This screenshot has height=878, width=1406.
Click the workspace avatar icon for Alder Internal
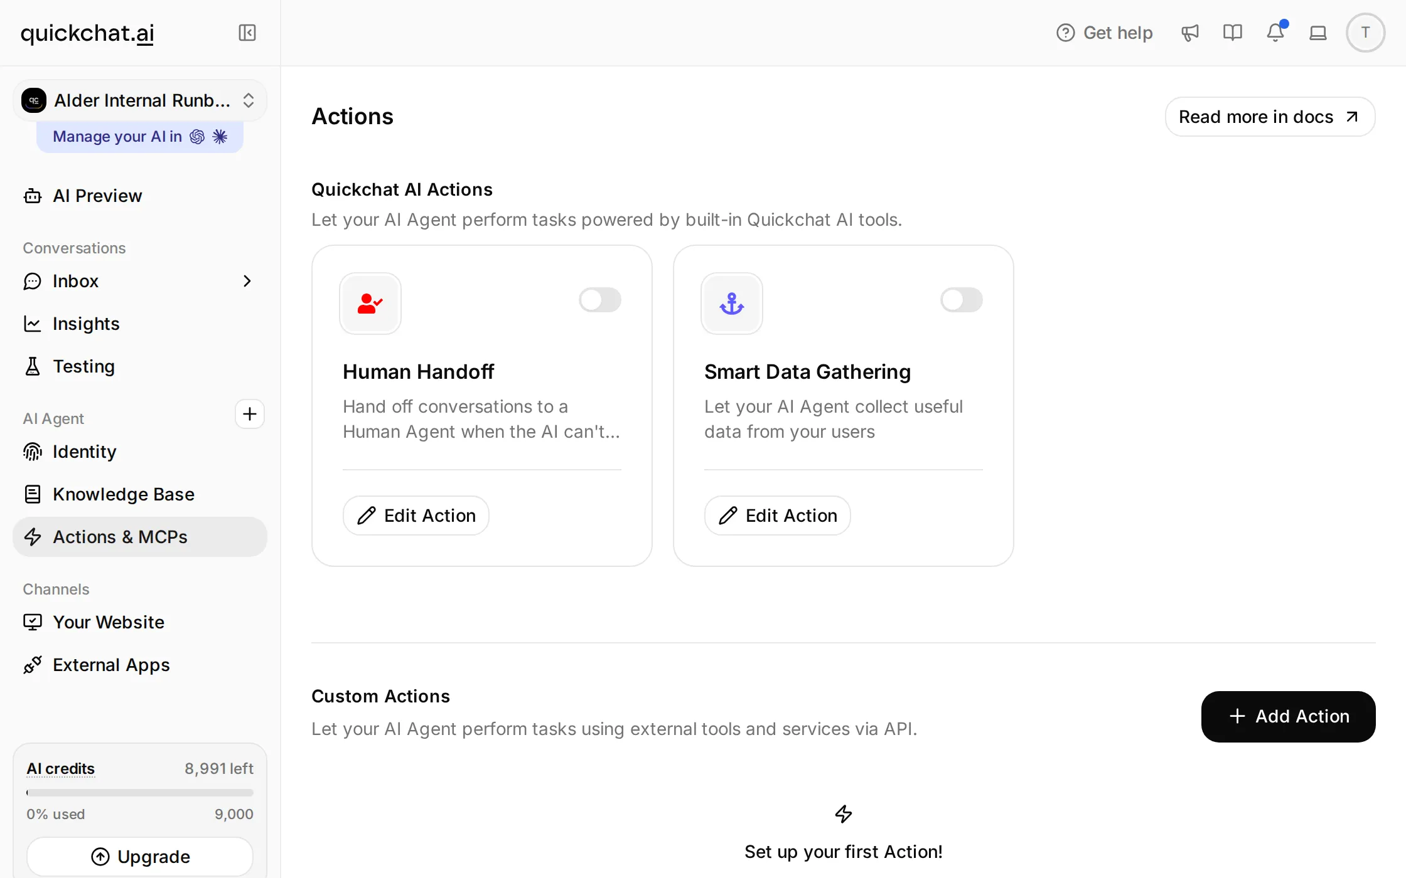point(34,100)
